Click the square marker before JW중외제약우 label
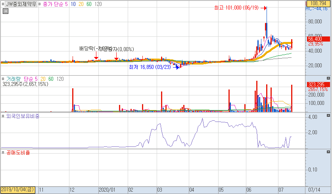Viewport: 332px width, 194px height. coord(3,4)
